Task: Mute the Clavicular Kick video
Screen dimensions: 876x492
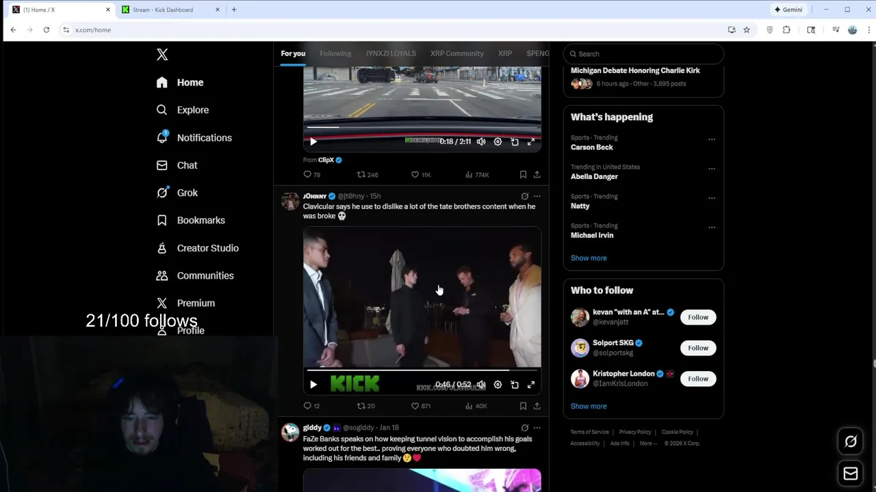Action: click(x=481, y=385)
